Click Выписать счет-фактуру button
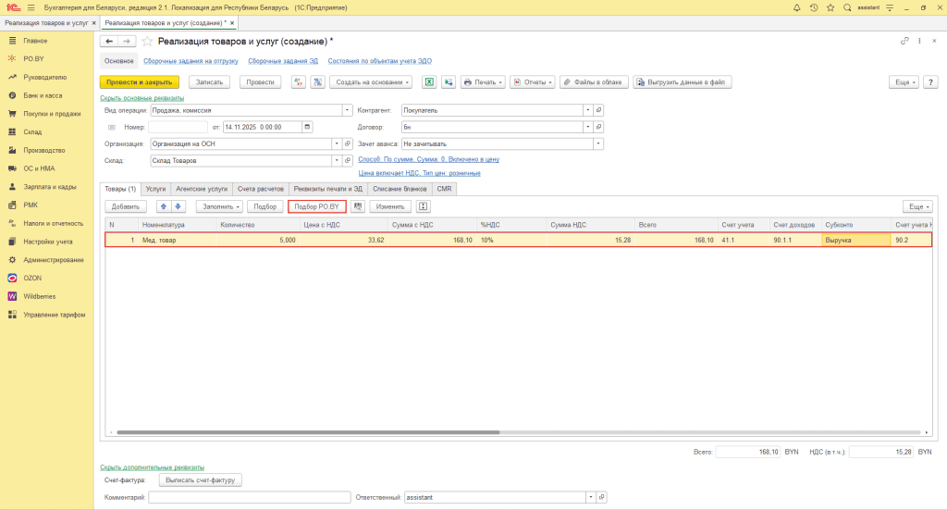 coord(201,479)
